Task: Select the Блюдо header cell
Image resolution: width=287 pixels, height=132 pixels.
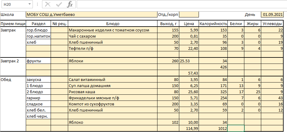Action: (113, 24)
